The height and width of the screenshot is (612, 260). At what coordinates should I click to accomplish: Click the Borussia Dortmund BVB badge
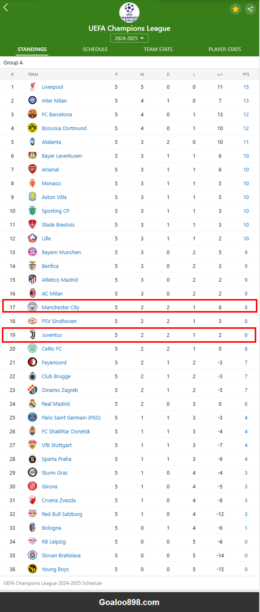[32, 128]
